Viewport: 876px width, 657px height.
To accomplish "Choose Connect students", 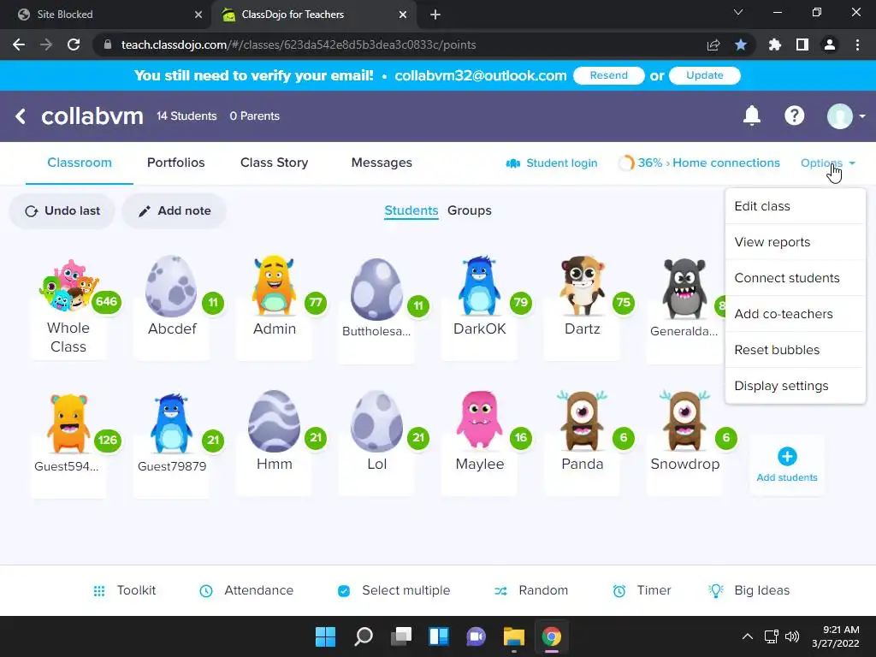I will pos(795,278).
